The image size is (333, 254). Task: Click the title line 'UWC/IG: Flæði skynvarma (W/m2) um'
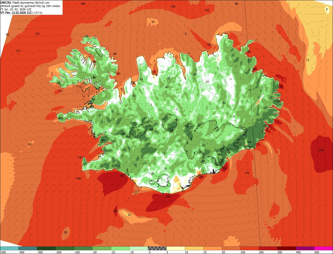25,3
